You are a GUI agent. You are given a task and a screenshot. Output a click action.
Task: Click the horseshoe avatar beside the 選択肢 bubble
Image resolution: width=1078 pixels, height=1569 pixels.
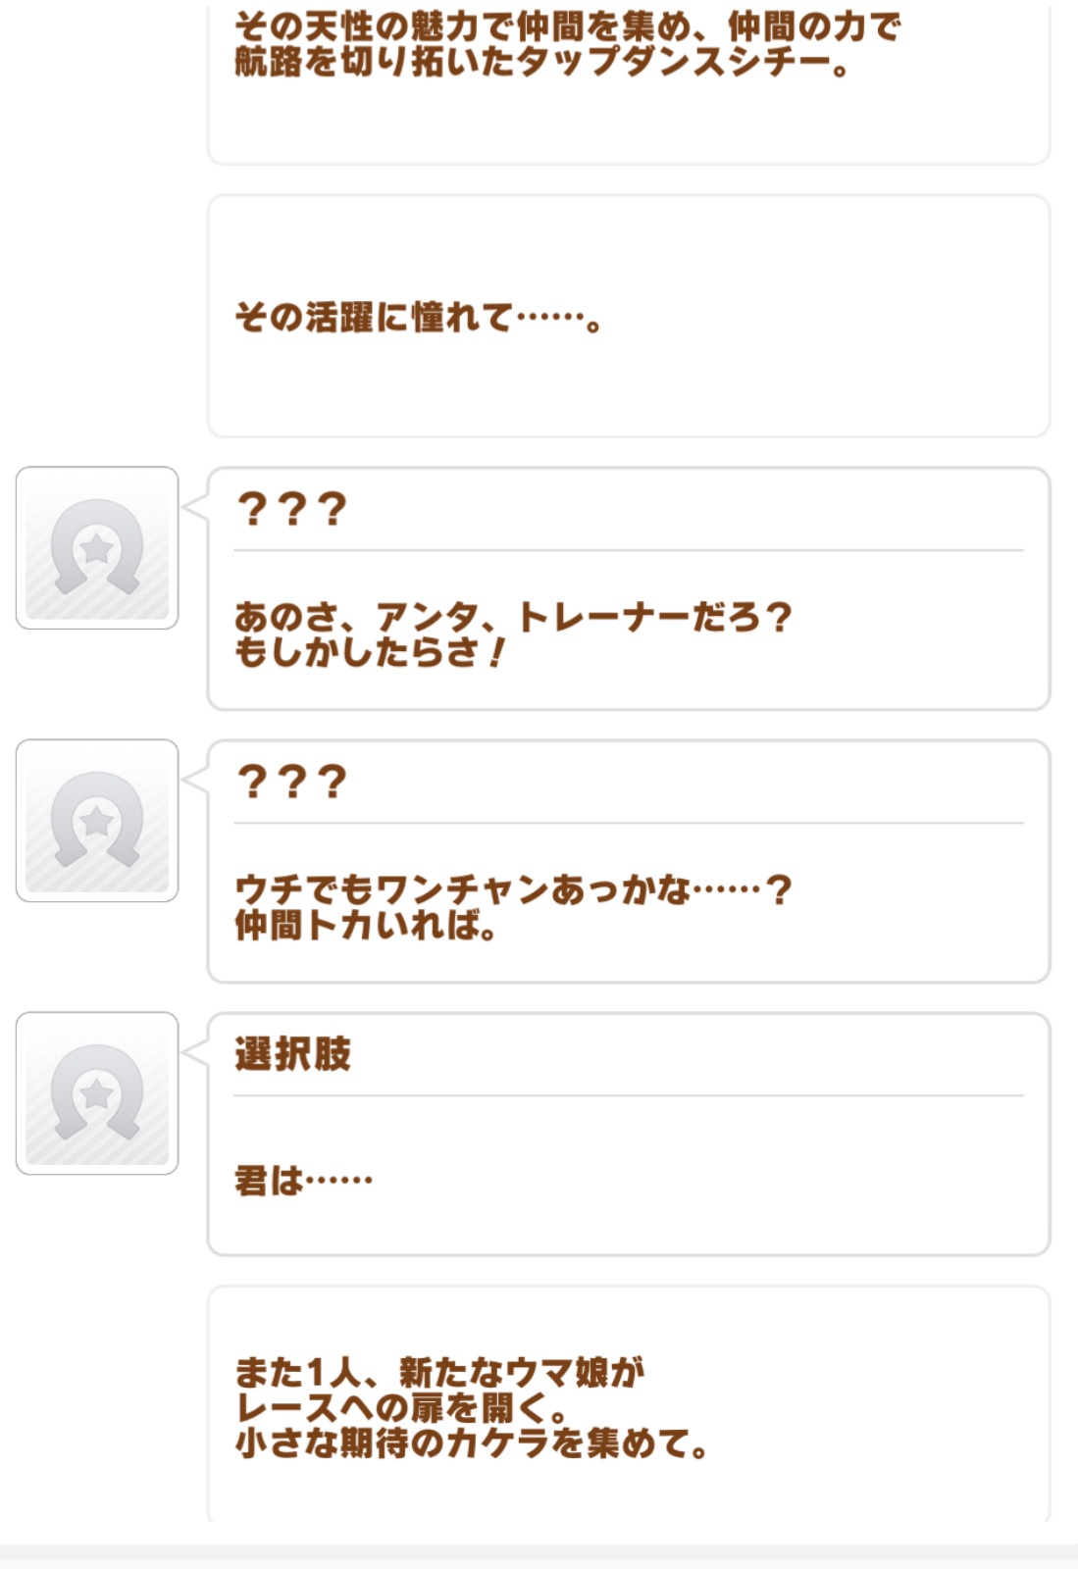[x=97, y=1093]
